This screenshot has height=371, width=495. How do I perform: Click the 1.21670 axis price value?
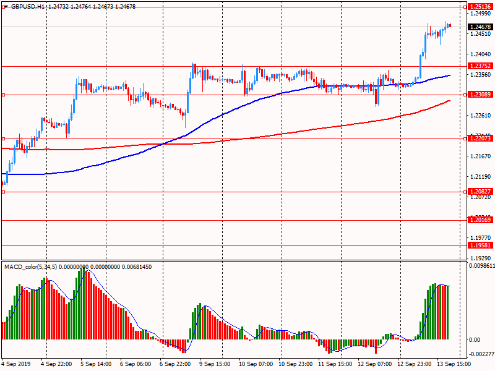(x=481, y=156)
